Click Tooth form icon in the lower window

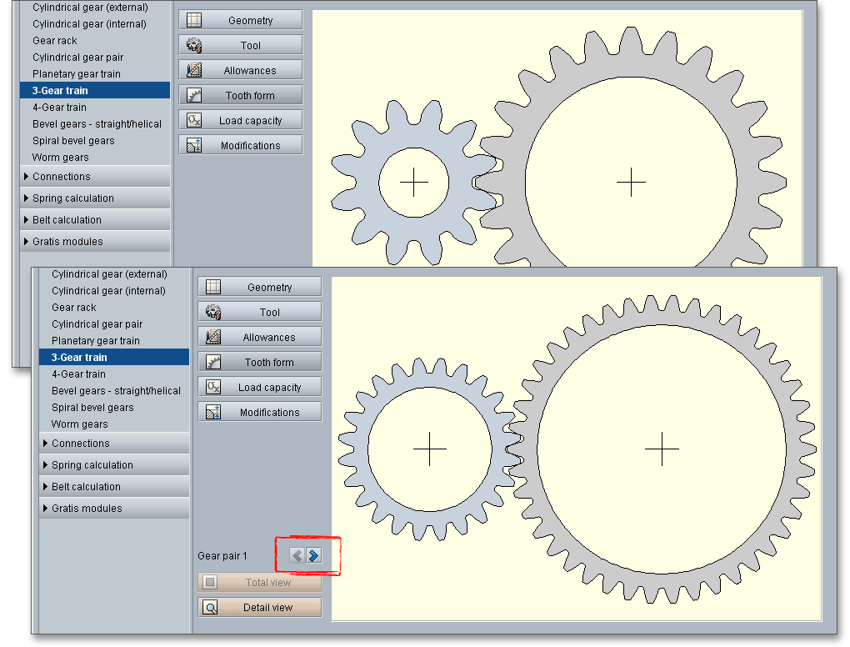[x=213, y=363]
